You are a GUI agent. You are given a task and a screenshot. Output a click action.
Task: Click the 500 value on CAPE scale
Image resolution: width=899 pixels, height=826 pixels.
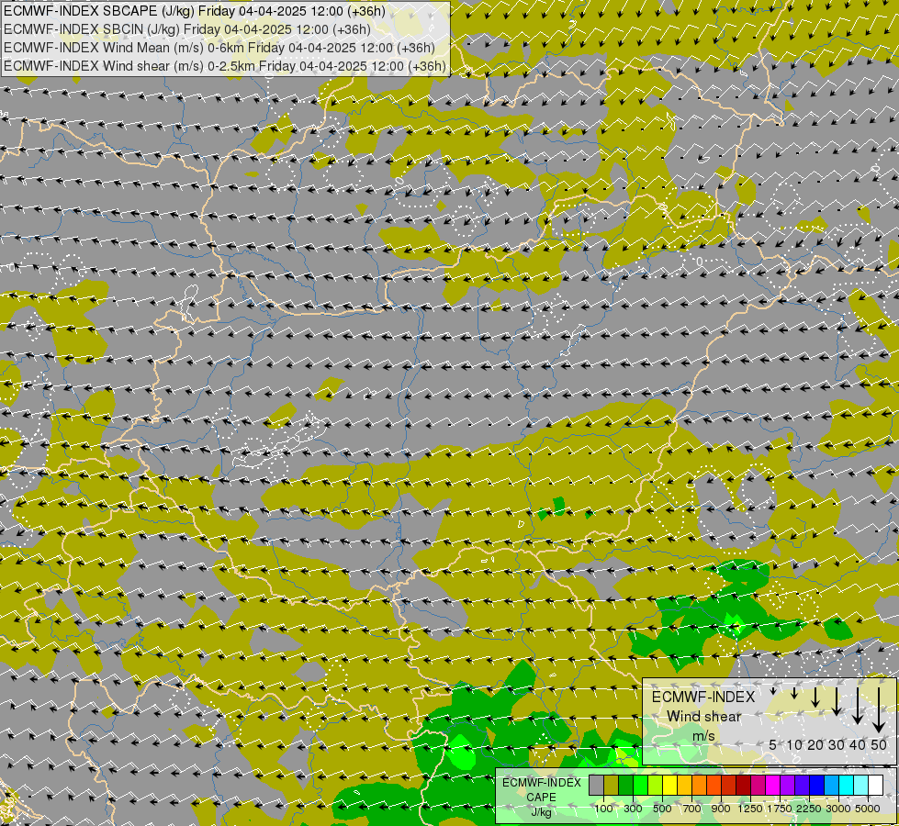[662, 809]
